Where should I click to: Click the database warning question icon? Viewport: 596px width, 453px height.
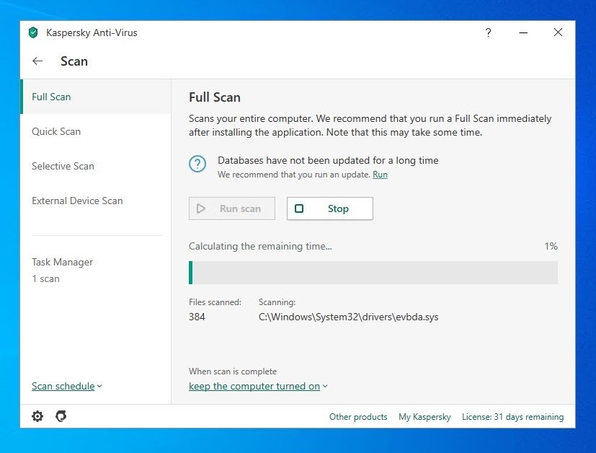click(197, 164)
